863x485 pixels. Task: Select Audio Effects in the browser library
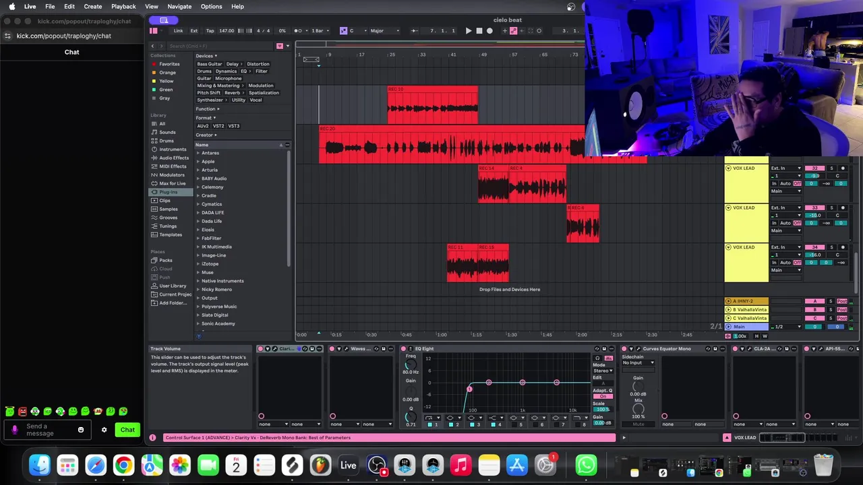[x=174, y=158]
